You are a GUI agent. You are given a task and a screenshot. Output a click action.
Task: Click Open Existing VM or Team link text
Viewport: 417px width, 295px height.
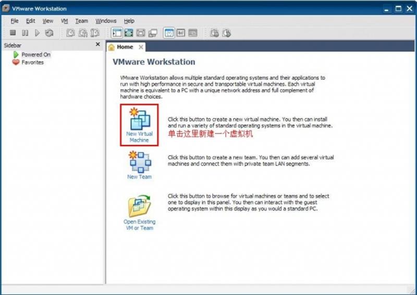coord(139,225)
